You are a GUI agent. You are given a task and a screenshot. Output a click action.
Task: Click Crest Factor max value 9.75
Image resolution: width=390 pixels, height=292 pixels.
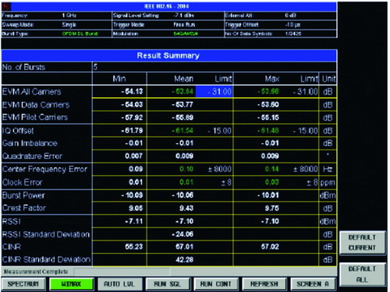(x=272, y=208)
